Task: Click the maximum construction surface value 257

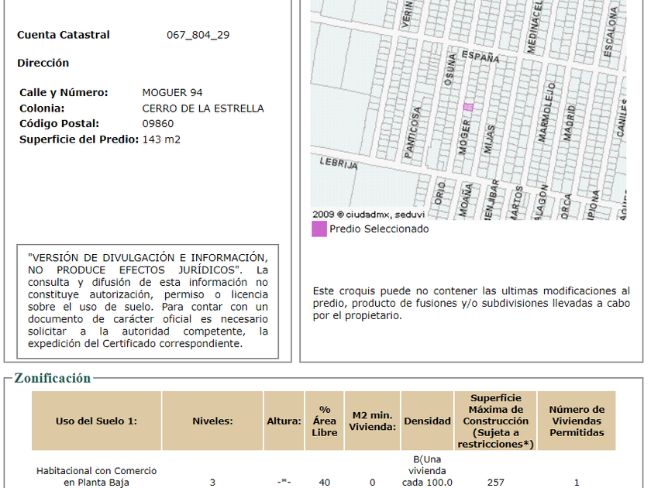Action: (x=495, y=482)
